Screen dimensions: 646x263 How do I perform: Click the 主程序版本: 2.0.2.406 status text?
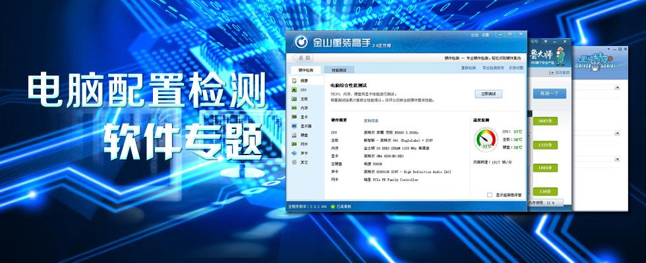click(x=307, y=206)
